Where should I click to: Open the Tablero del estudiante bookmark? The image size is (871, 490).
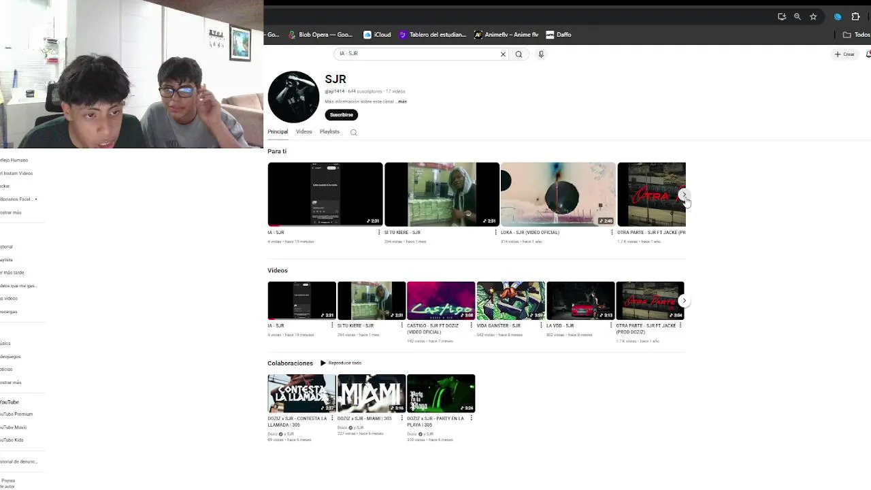pos(433,35)
